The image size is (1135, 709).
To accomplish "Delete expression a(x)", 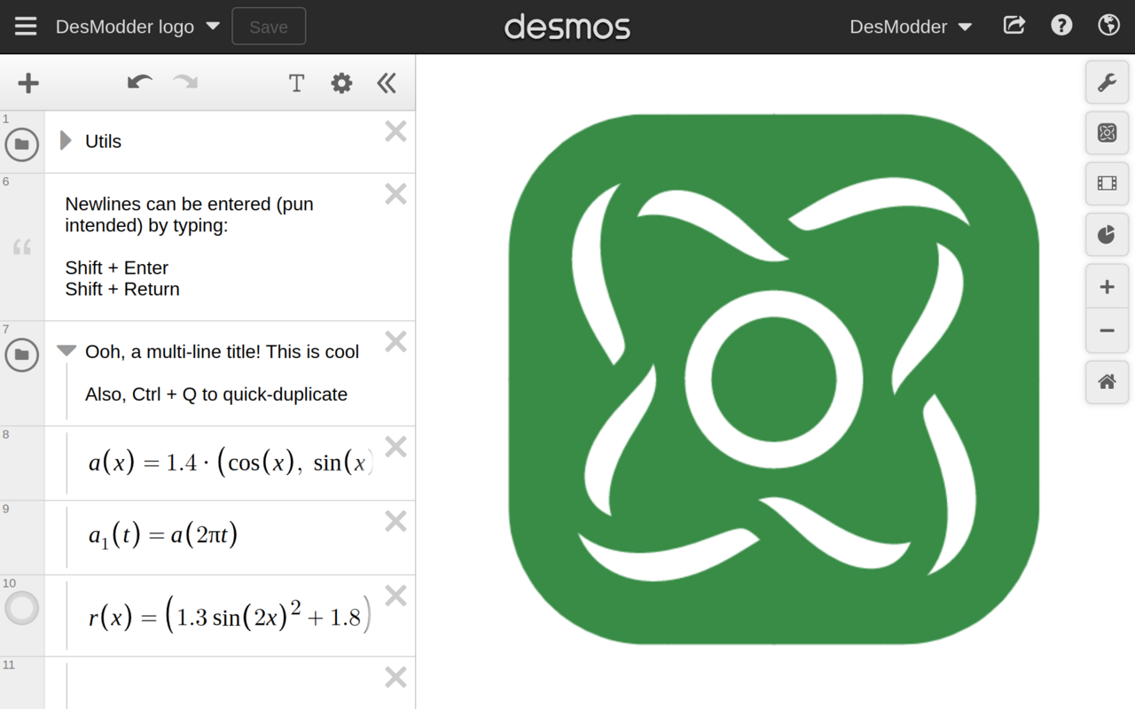I will pos(395,447).
